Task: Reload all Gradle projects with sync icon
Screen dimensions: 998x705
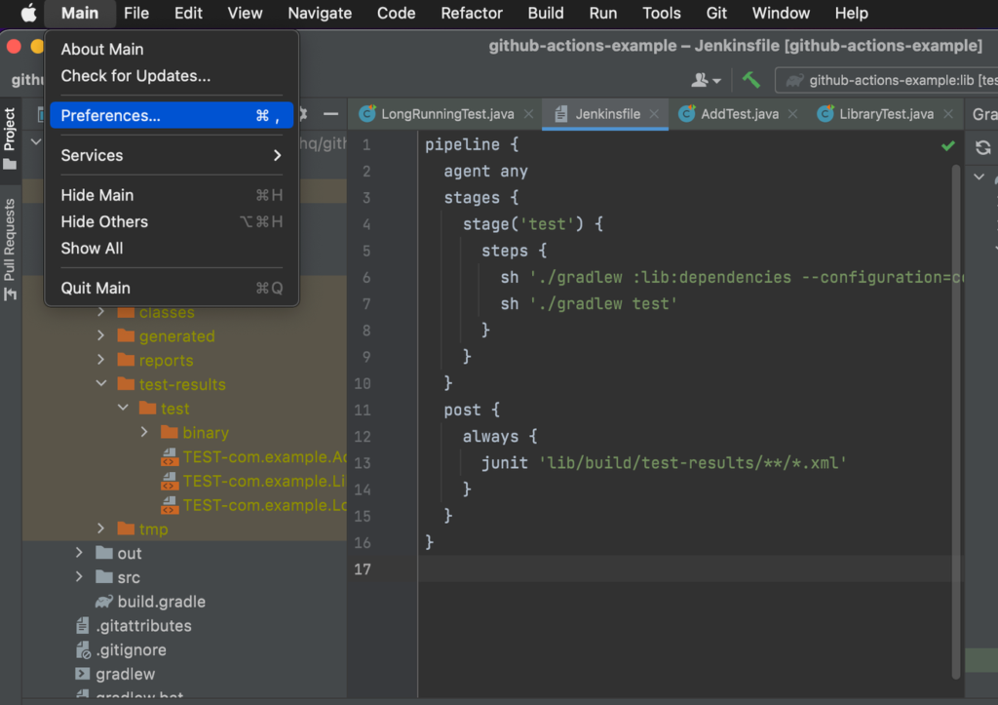Action: (982, 147)
